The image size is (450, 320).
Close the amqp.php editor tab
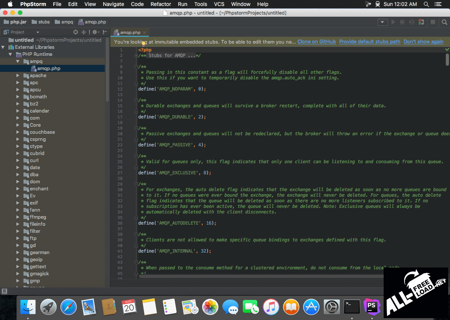coord(145,32)
